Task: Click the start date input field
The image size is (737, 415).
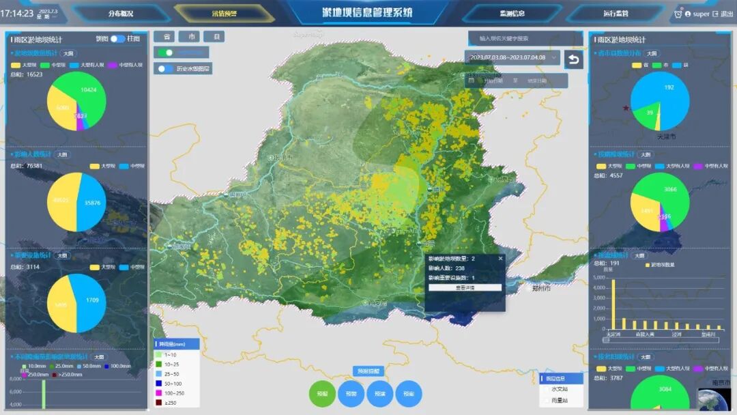Action: point(493,81)
